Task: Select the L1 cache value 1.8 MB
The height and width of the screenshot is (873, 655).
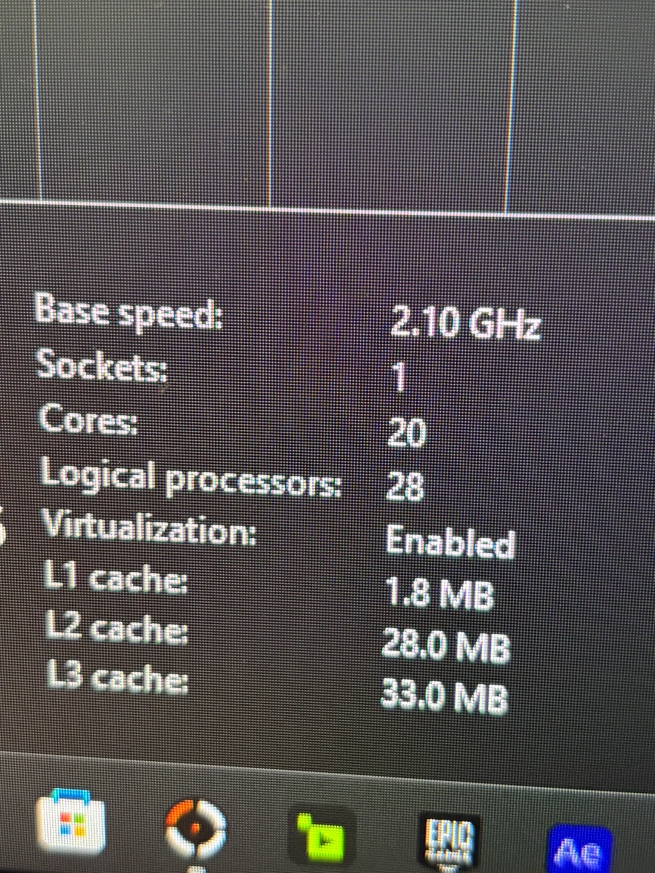Action: coord(440,593)
